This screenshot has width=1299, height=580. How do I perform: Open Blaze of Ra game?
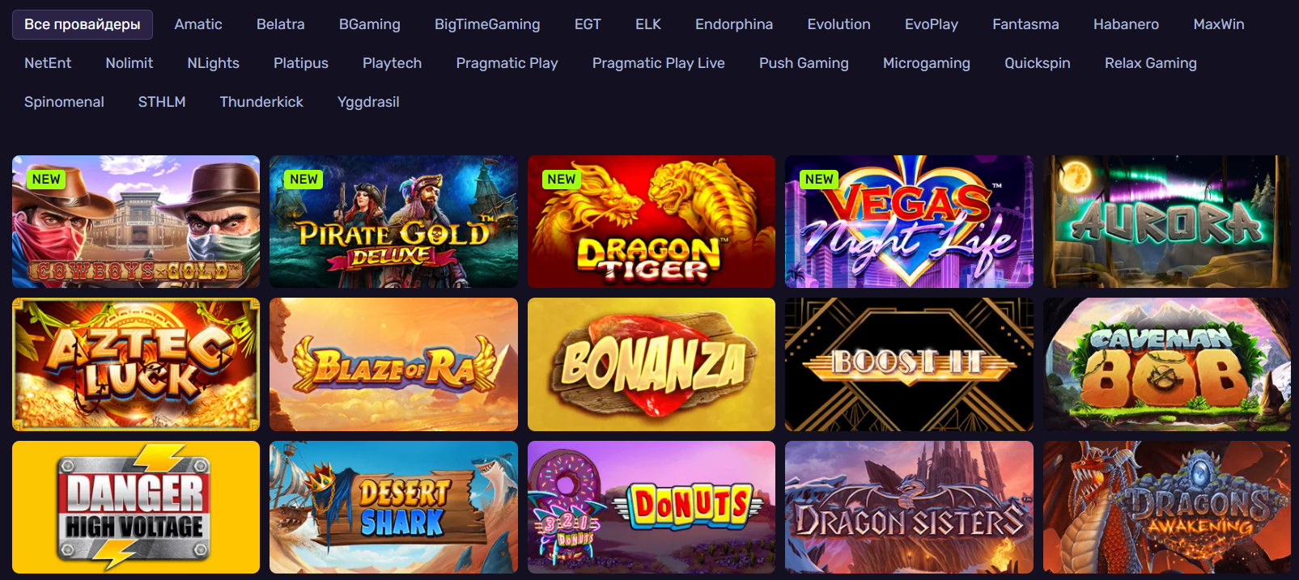click(393, 364)
